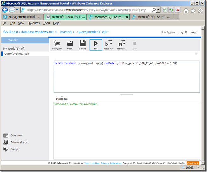207x172 pixels.
Task: Click the scrollbar down arrow
Action: coord(203,163)
